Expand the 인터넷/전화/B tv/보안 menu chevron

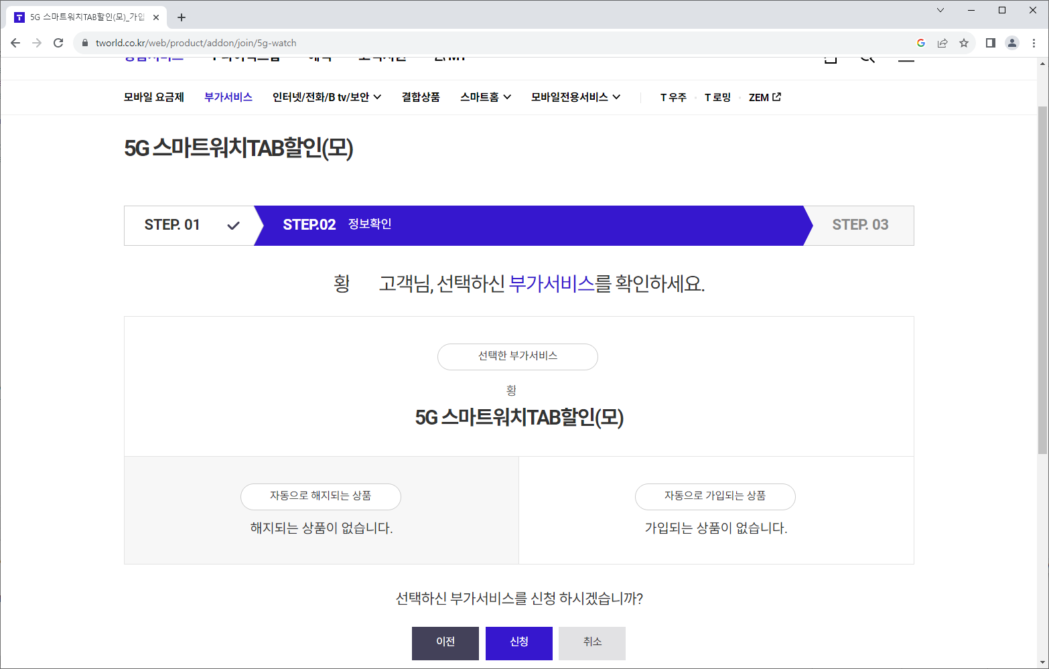pos(378,97)
